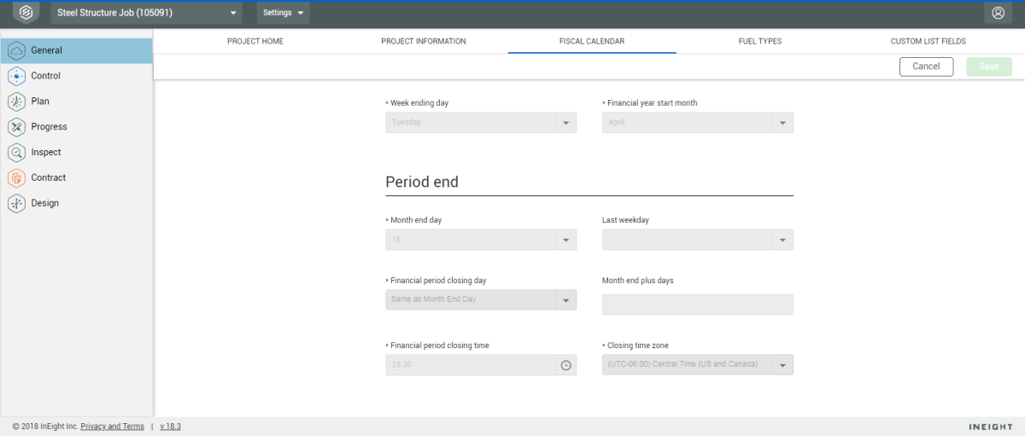The image size is (1025, 436).
Task: Open the Control module icon
Action: coord(16,76)
